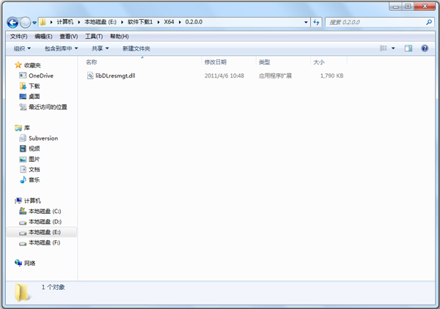Open the 包含到库中 dropdown
The image size is (440, 309).
click(65, 48)
